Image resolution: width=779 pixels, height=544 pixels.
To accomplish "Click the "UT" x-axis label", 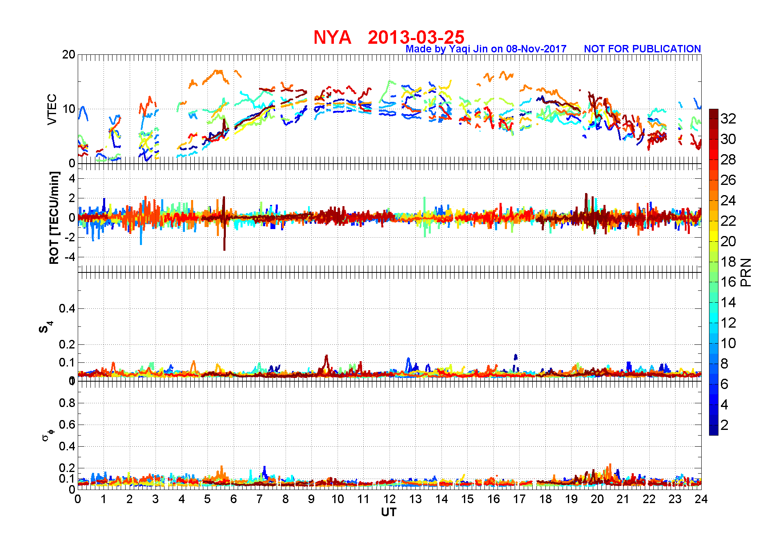I will click(389, 513).
